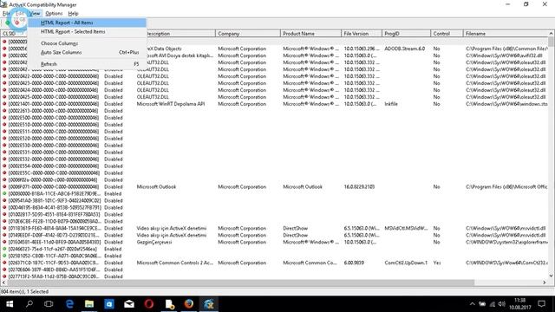Sort by the File Version column header

coord(362,34)
